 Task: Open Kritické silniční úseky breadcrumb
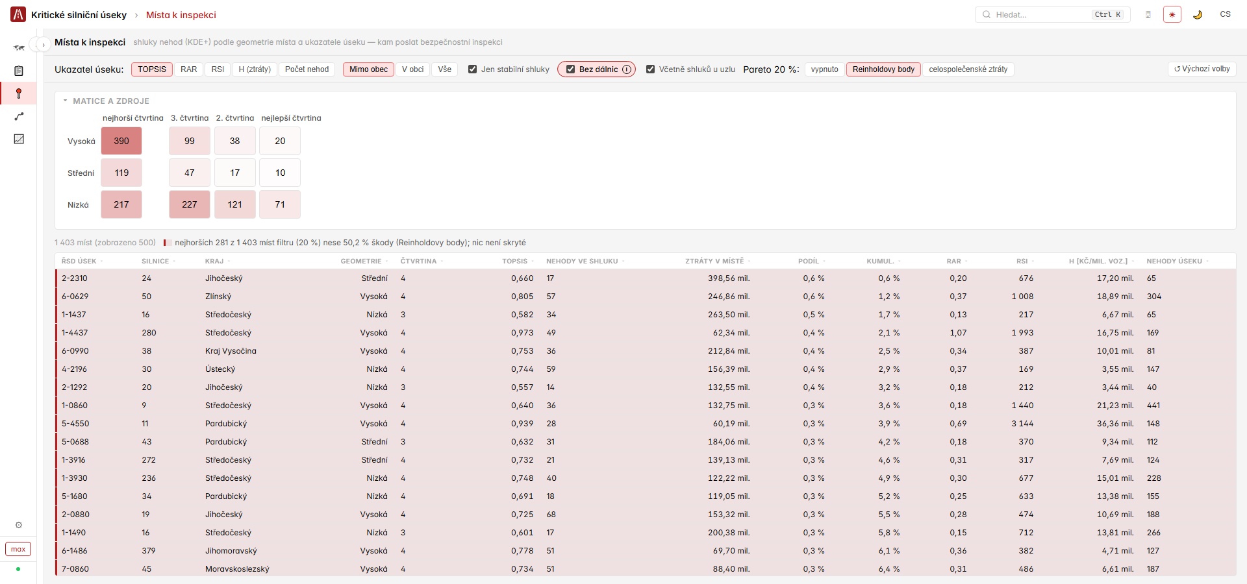pyautogui.click(x=79, y=15)
